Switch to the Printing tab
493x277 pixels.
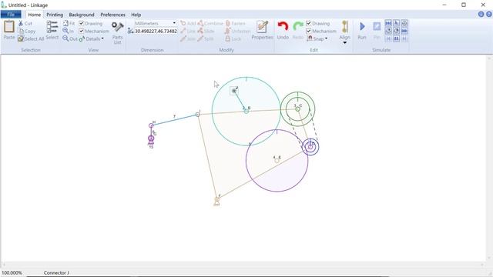pyautogui.click(x=55, y=15)
